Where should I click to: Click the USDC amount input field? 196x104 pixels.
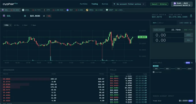click(168, 35)
